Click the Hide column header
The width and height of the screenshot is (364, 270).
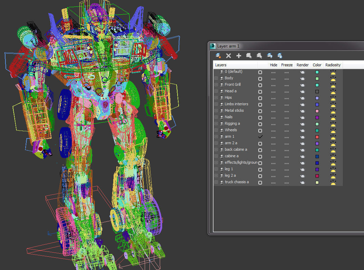[x=273, y=65]
